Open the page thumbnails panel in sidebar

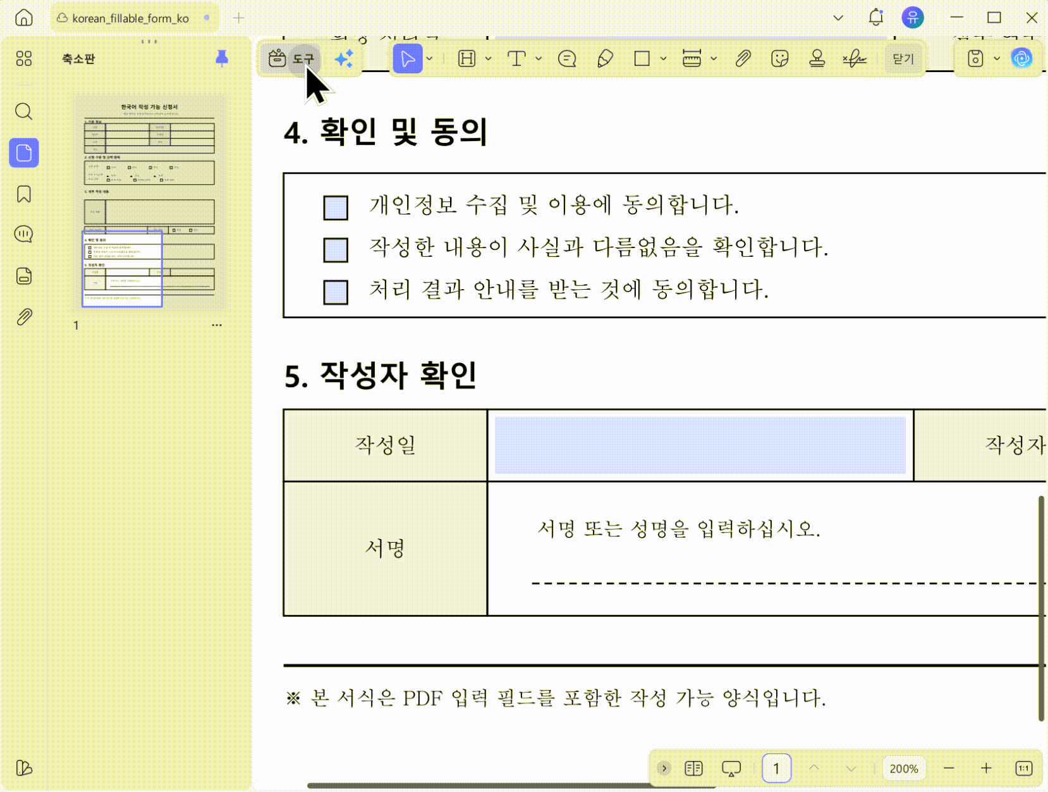click(x=24, y=153)
